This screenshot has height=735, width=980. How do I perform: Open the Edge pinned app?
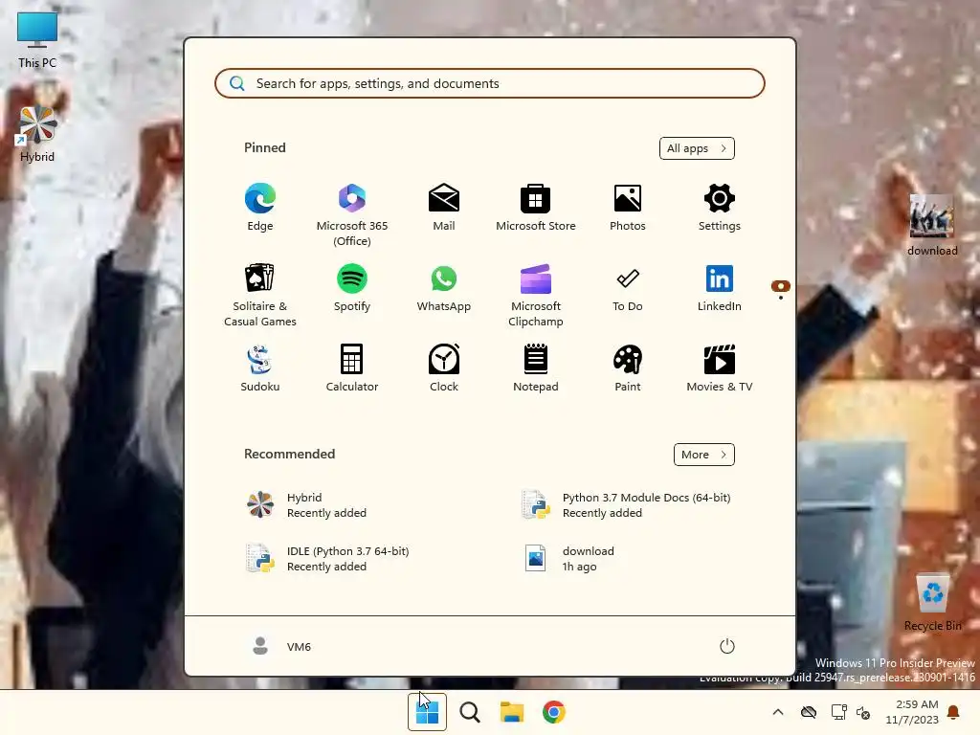(x=260, y=208)
